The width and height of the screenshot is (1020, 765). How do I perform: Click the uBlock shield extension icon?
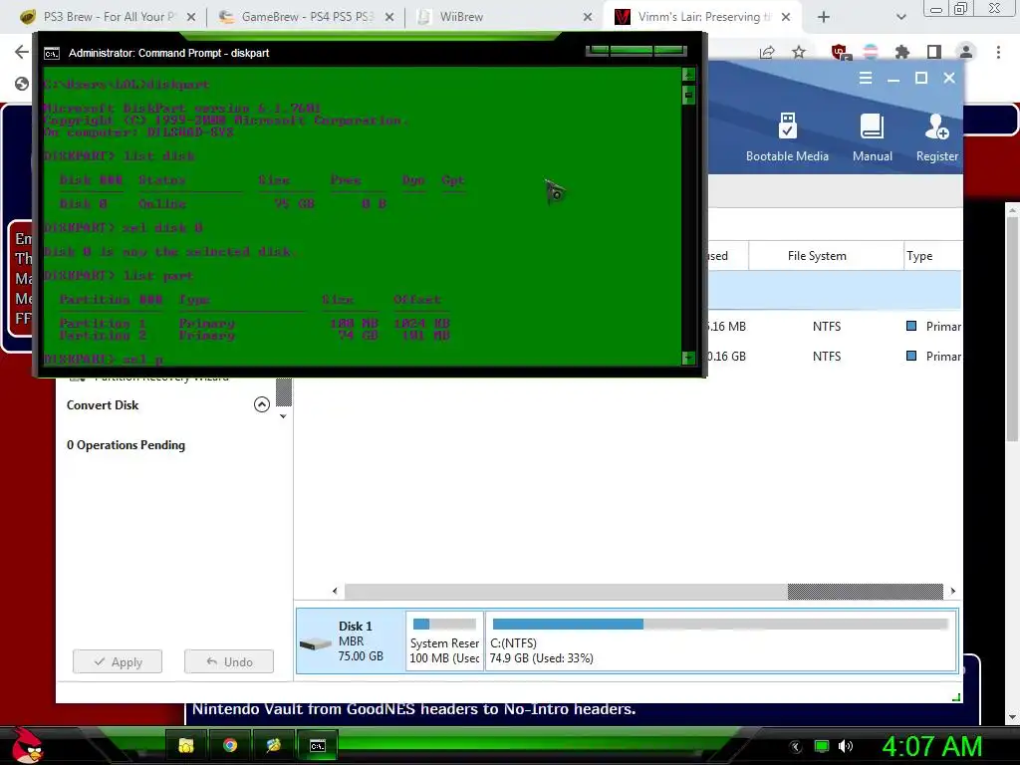pos(840,52)
